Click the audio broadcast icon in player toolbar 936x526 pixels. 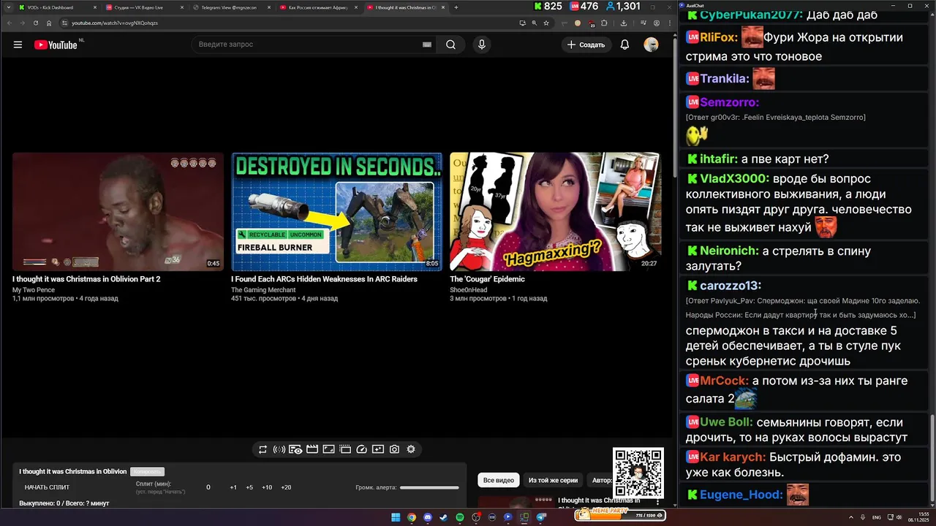[279, 449]
